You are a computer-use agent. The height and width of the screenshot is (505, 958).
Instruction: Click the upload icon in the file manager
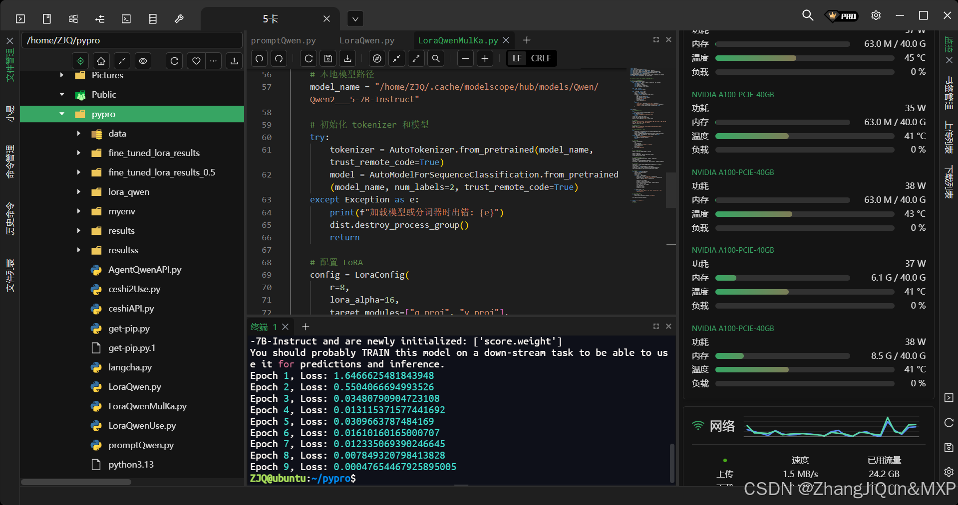(x=234, y=61)
